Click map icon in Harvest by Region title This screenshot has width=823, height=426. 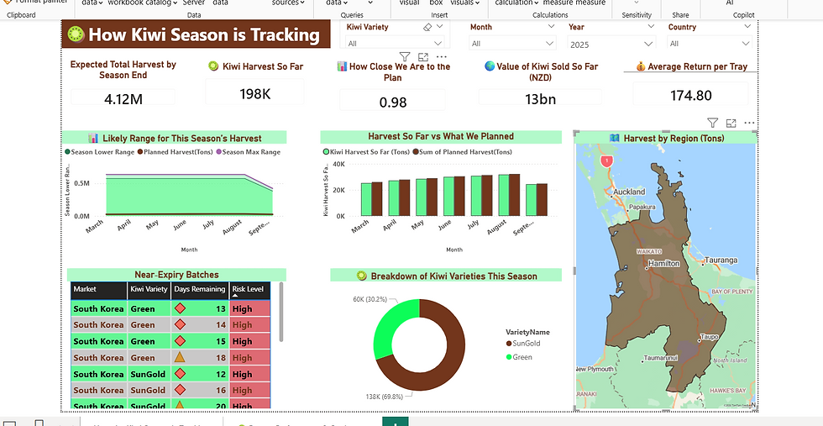click(x=615, y=138)
